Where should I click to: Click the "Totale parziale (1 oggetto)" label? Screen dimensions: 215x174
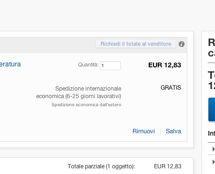[x=101, y=166]
